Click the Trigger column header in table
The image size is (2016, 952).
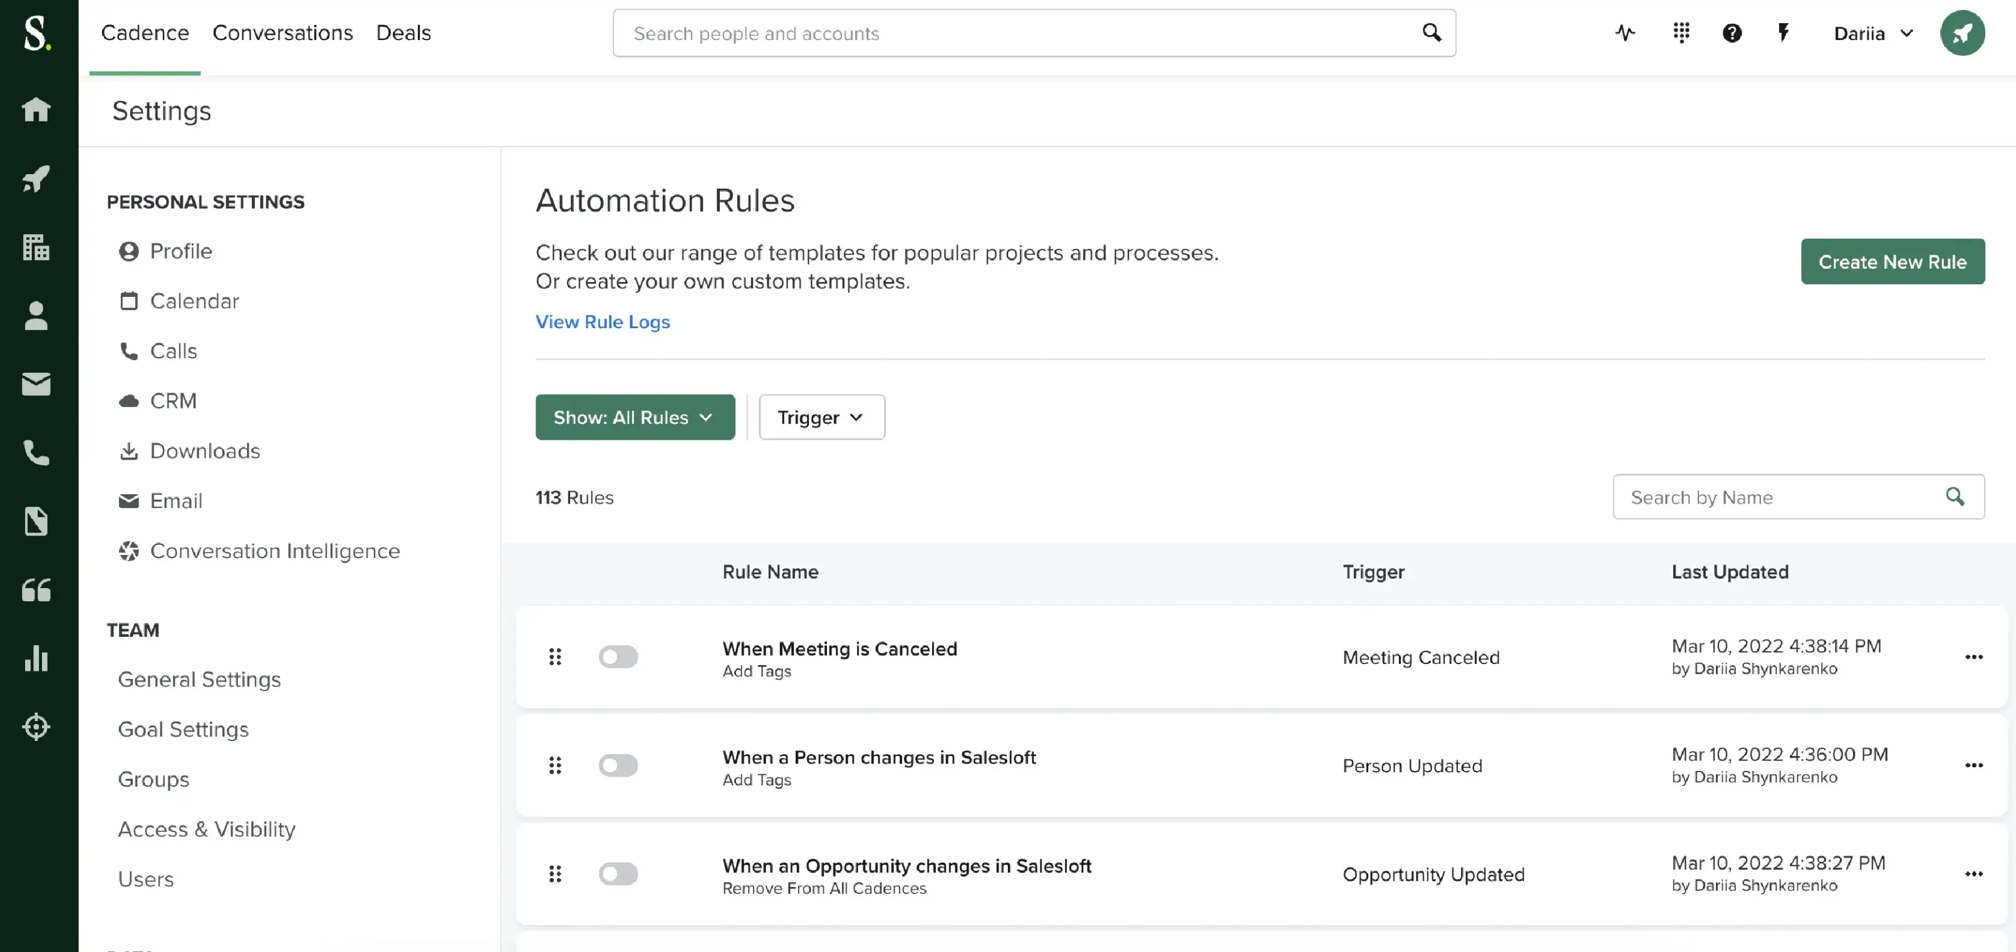tap(1373, 572)
